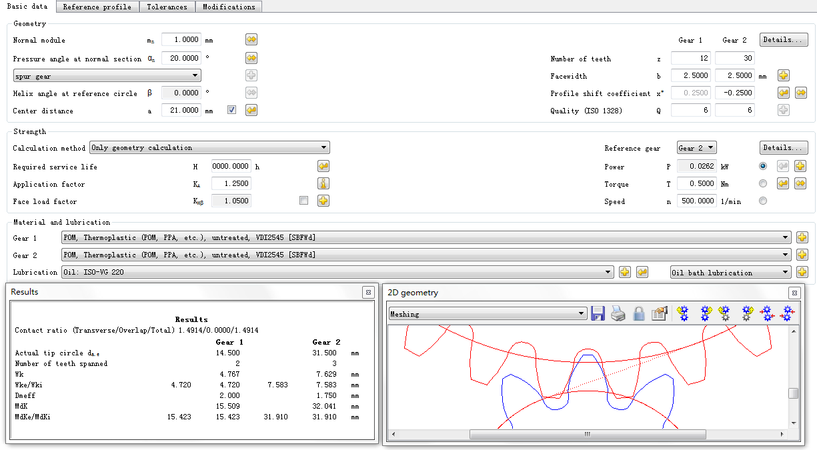
Task: Click the Application factor input field
Action: click(x=231, y=183)
